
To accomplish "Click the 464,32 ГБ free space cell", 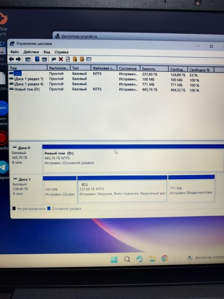I will tap(178, 90).
